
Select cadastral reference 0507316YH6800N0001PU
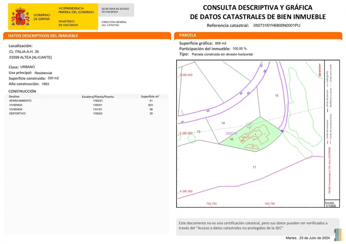pyautogui.click(x=277, y=25)
